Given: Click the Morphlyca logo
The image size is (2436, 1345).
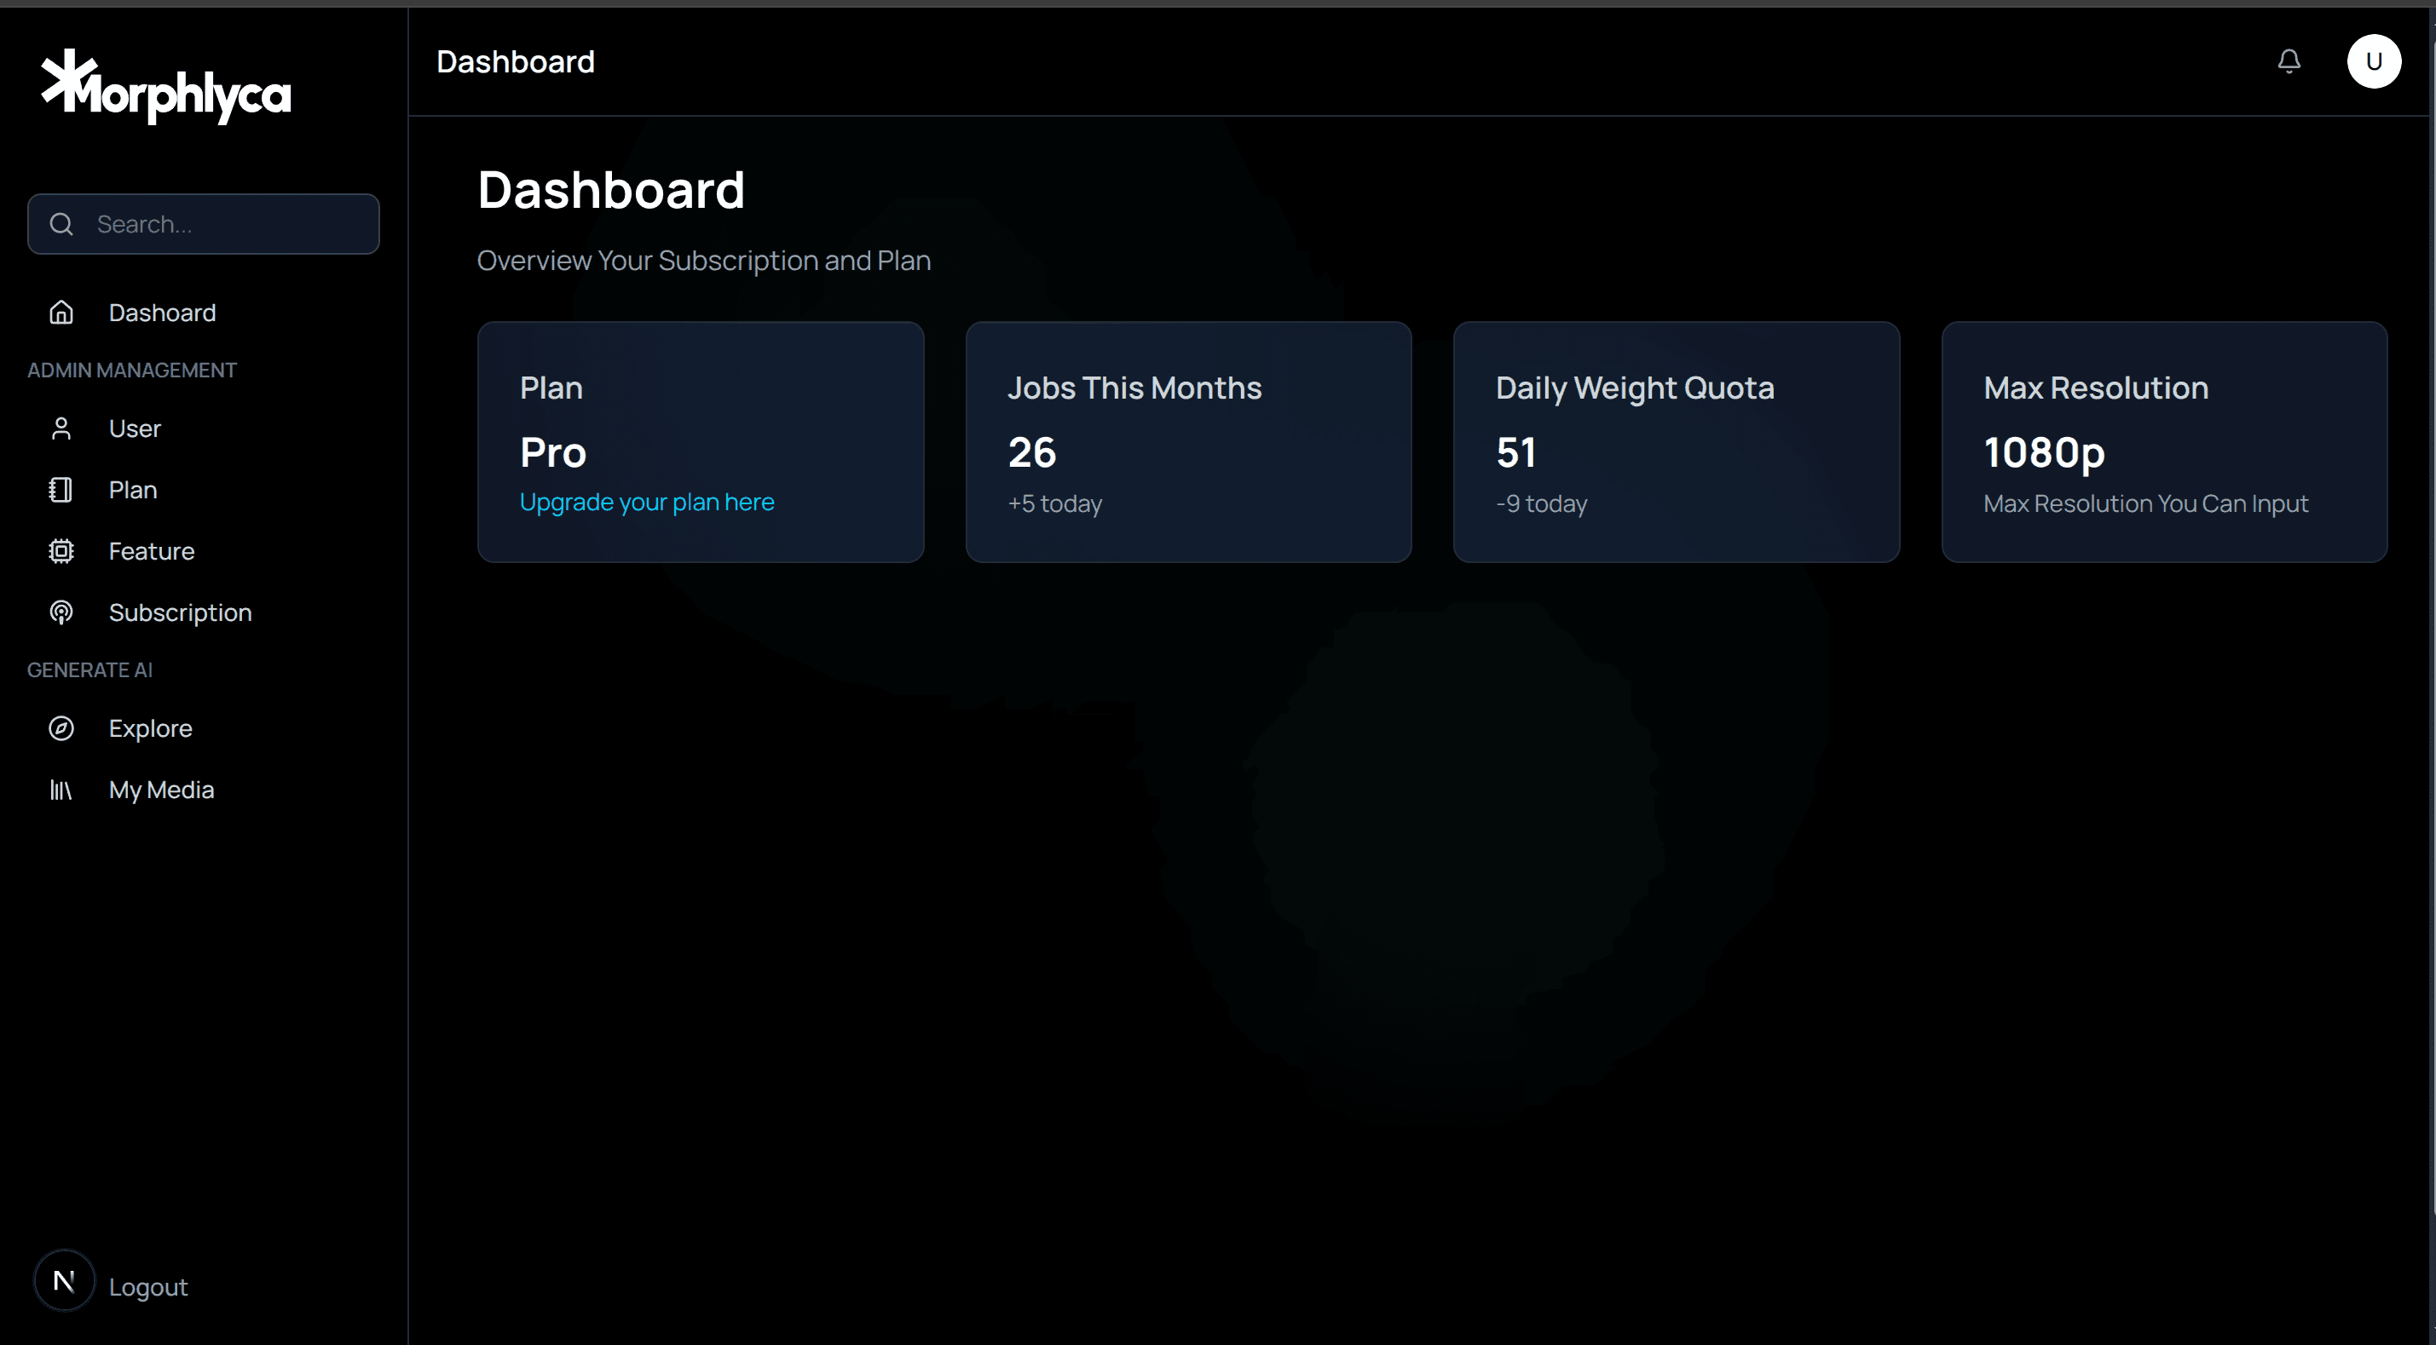Looking at the screenshot, I should 165,87.
